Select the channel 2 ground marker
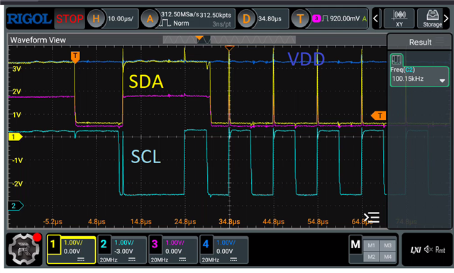 [16, 206]
